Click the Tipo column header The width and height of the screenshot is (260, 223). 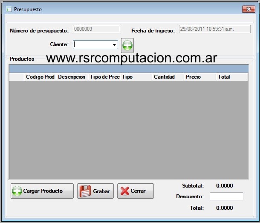click(x=136, y=77)
